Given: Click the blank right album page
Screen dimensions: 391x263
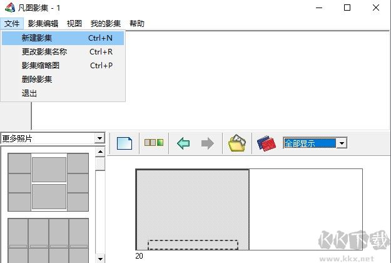Looking at the screenshot, I should click(x=306, y=209).
